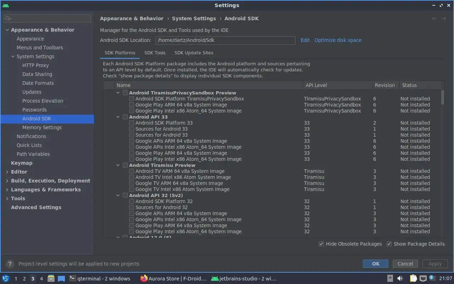Check Sources for Android 32 checkbox

coord(132,207)
